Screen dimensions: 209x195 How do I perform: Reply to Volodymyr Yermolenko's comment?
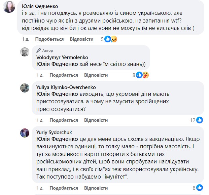[x=96, y=75]
